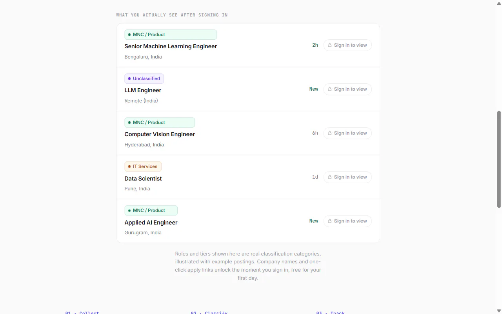
Task: Select Computer Vision Engineer job title
Action: point(160,134)
